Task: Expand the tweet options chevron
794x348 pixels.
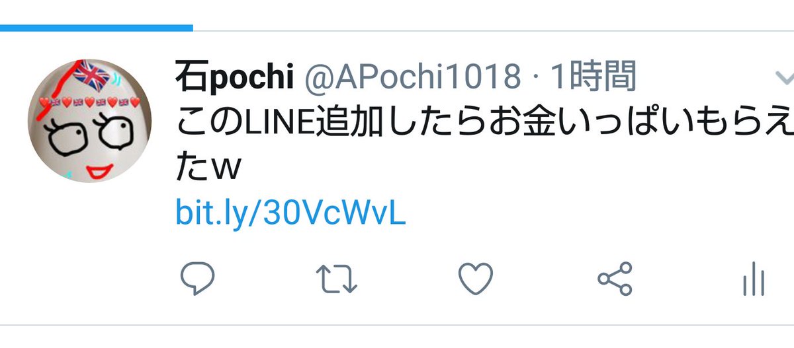Action: coord(784,78)
